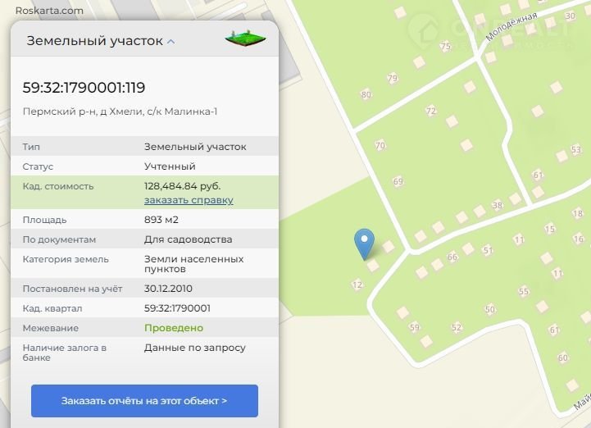The image size is (591, 428).
Task: Click the Roskarta.com site title
Action: point(49,11)
